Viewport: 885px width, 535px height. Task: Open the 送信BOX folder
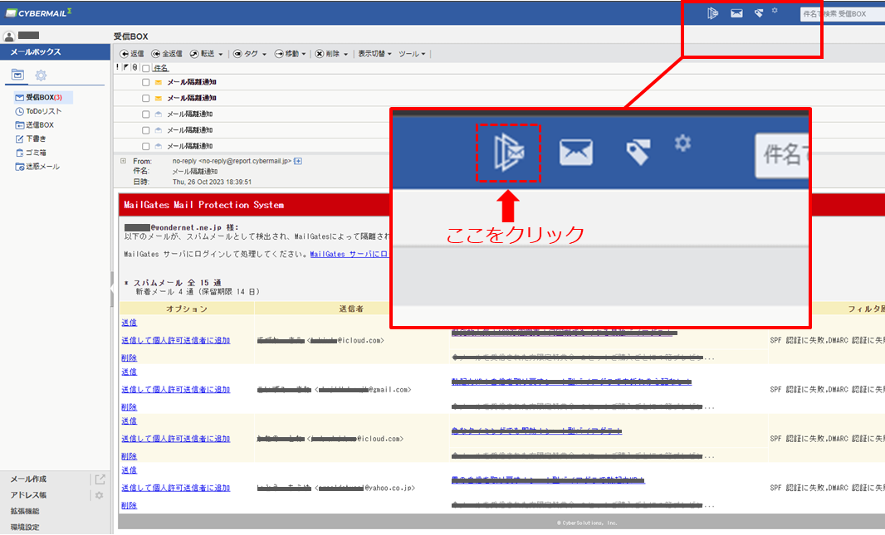[x=34, y=125]
